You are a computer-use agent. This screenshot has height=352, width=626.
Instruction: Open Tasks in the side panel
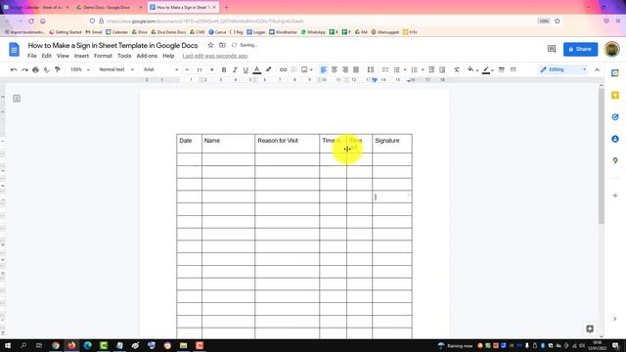click(615, 117)
